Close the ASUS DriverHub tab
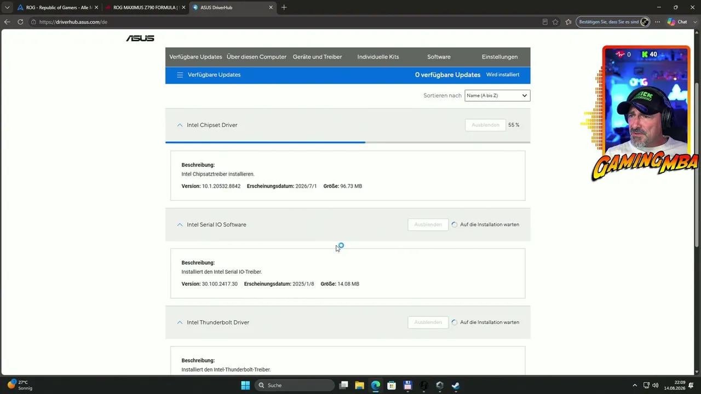This screenshot has height=394, width=701. (x=271, y=8)
